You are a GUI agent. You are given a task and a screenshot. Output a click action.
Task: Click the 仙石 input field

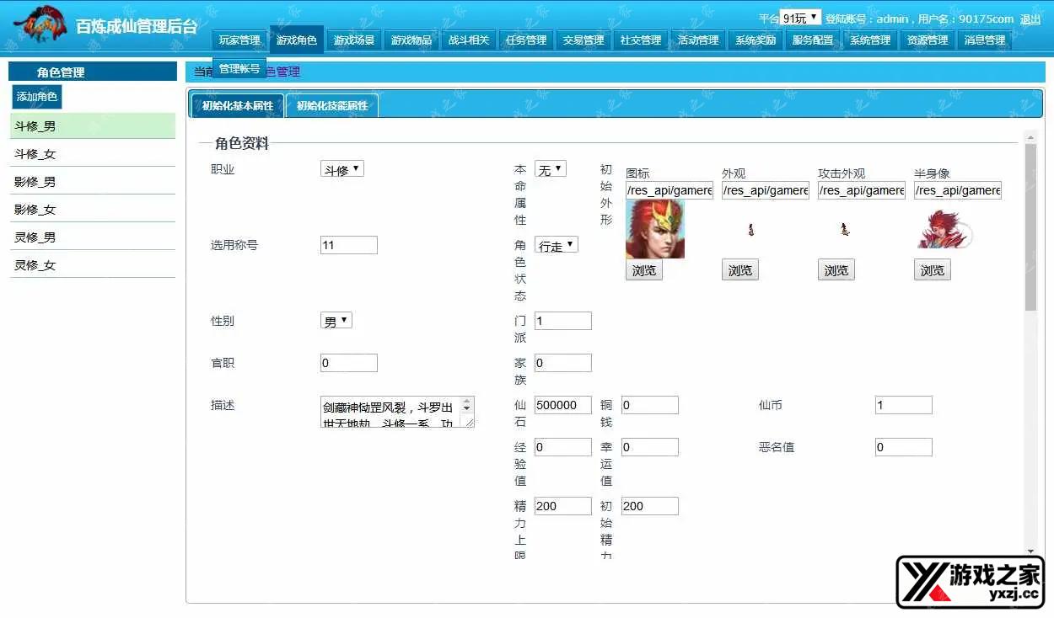click(562, 405)
